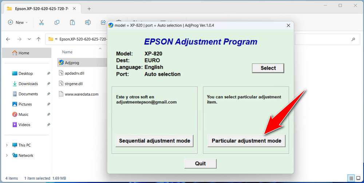Image resolution: width=364 pixels, height=183 pixels.
Task: Open Particular adjustment mode
Action: click(246, 141)
